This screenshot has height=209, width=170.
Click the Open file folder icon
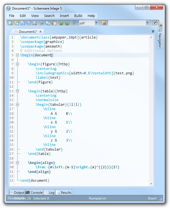coord(16,23)
